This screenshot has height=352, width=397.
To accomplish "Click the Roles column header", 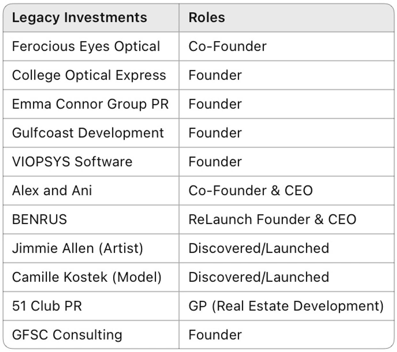I will coord(207,18).
